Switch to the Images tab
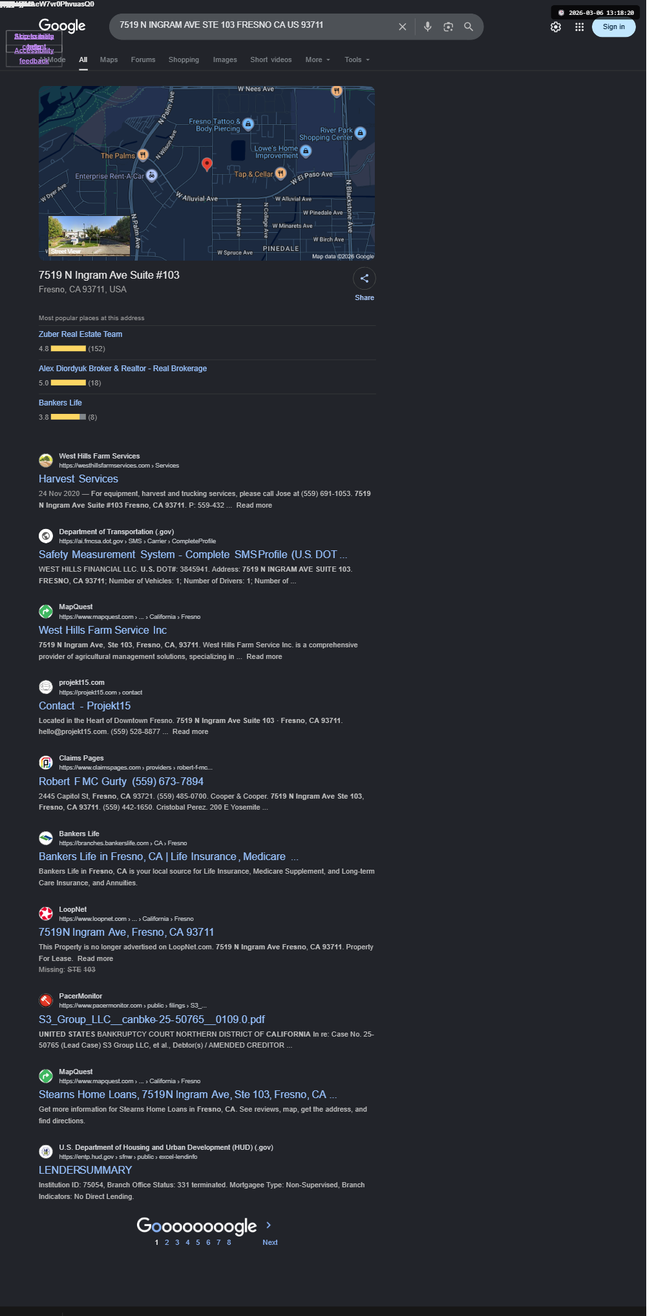Screen dimensions: 654x1316 (225, 59)
